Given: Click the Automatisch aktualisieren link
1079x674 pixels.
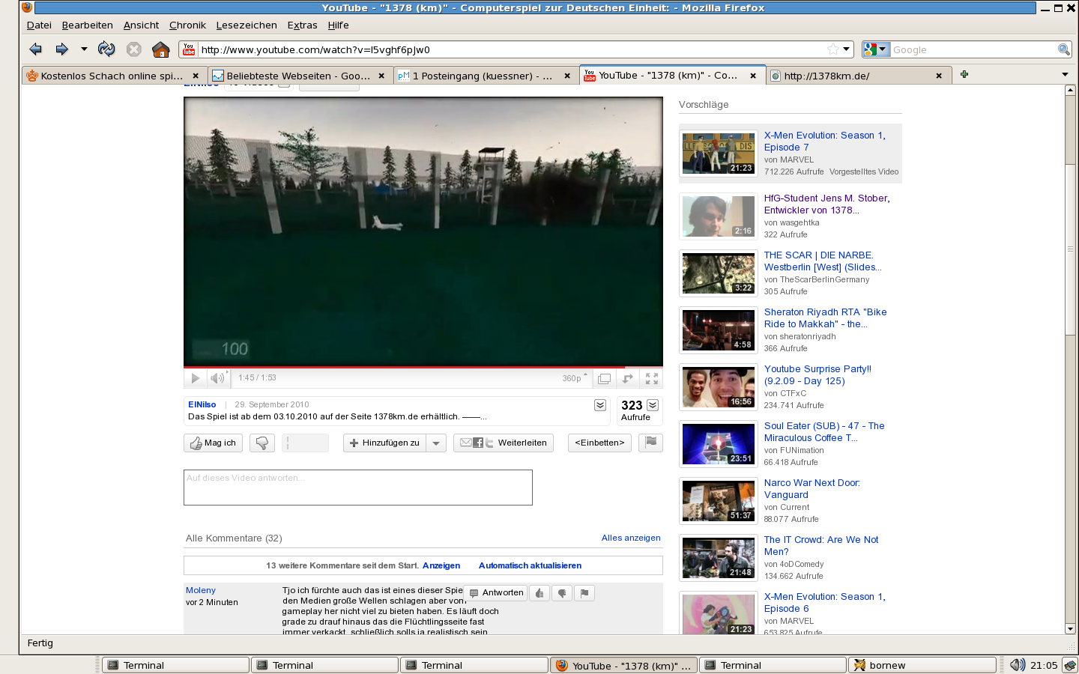Looking at the screenshot, I should (x=530, y=565).
